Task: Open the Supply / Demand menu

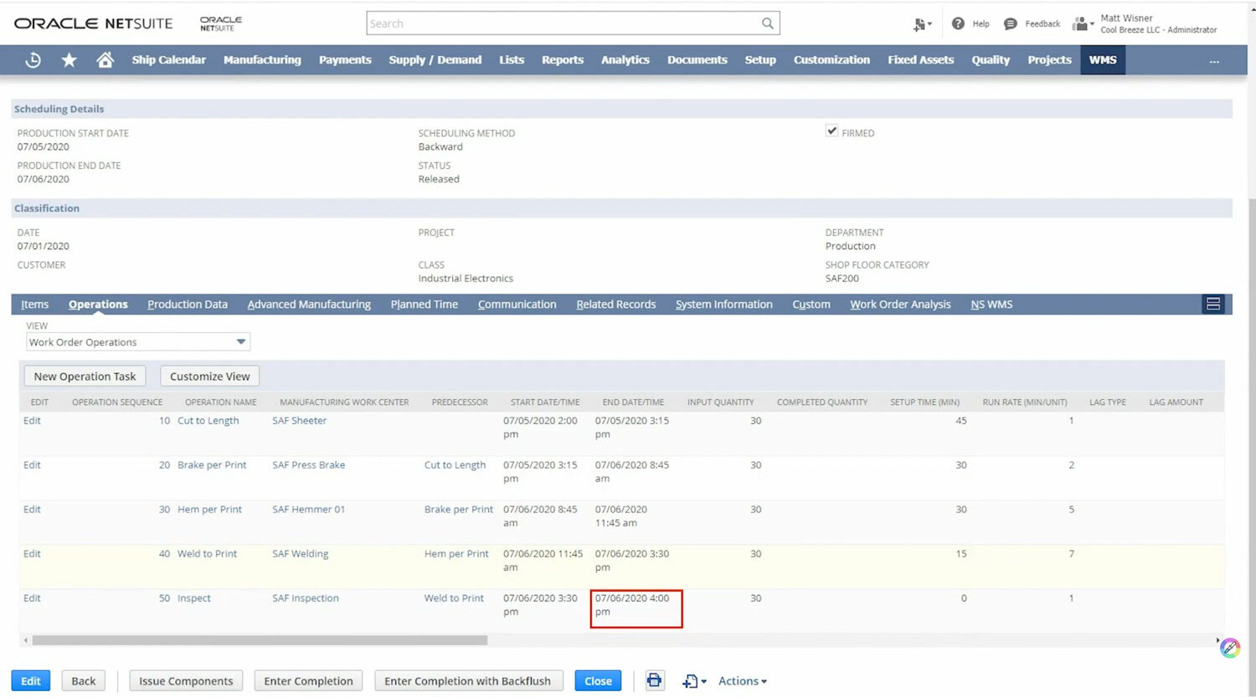Action: click(435, 60)
